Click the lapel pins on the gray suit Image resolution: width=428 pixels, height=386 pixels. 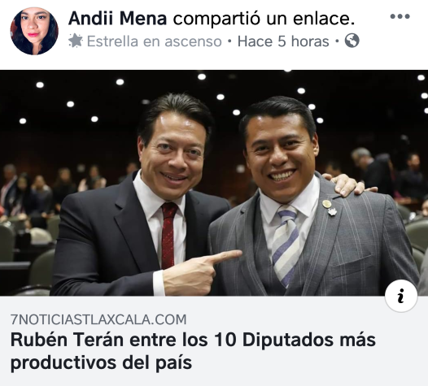pos(330,208)
